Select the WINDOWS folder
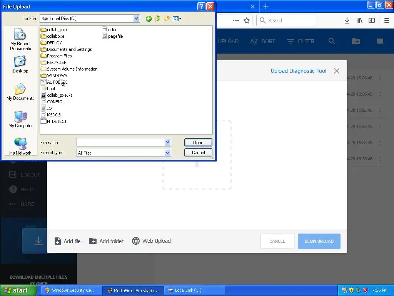The image size is (394, 296). pos(54,76)
